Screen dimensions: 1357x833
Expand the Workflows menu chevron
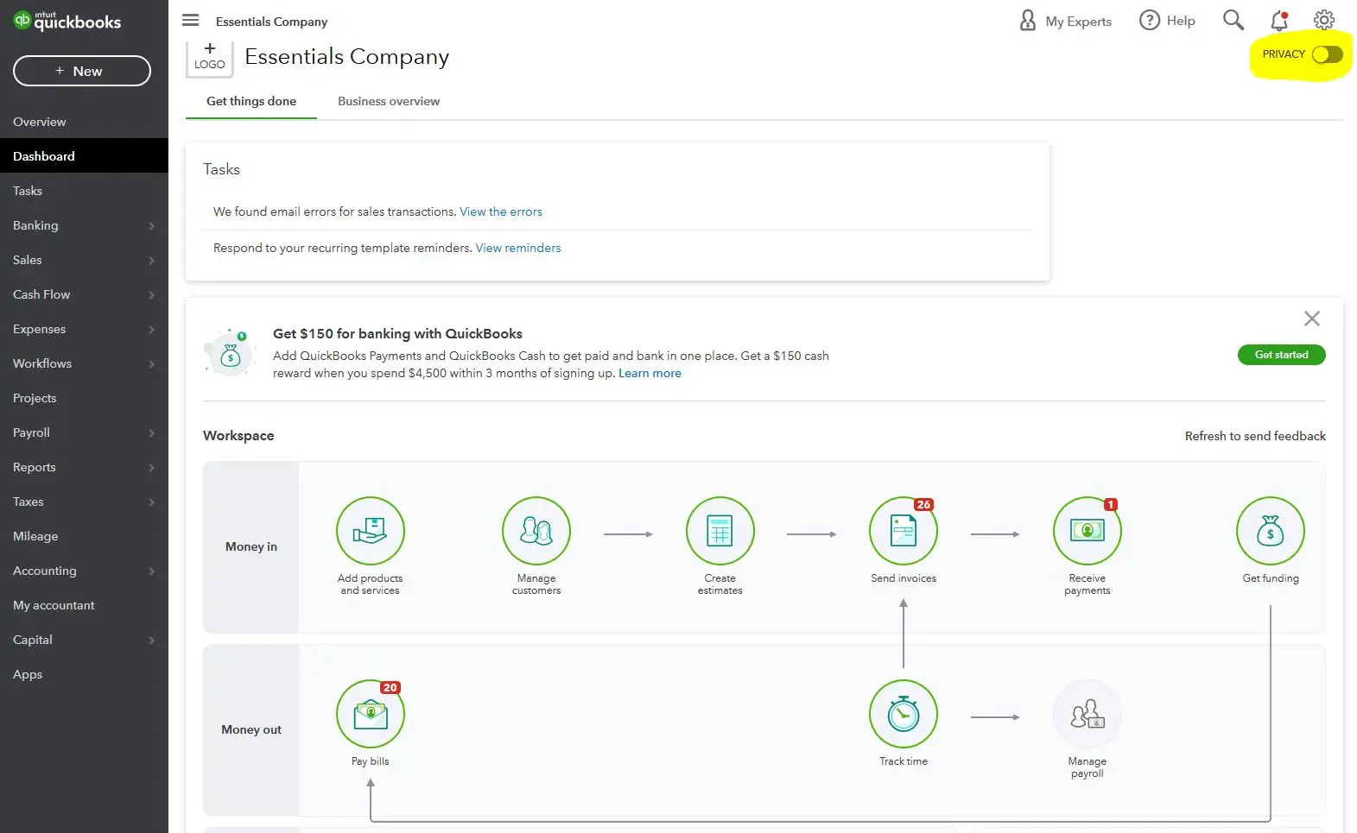[152, 364]
